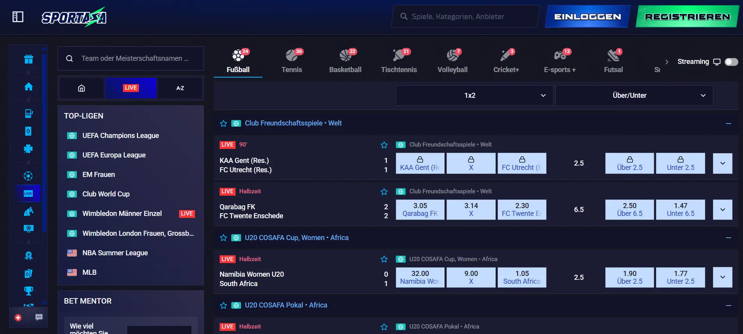Viewport: 743px width, 334px height.
Task: Open the Über/Unter market dropdown
Action: click(634, 95)
